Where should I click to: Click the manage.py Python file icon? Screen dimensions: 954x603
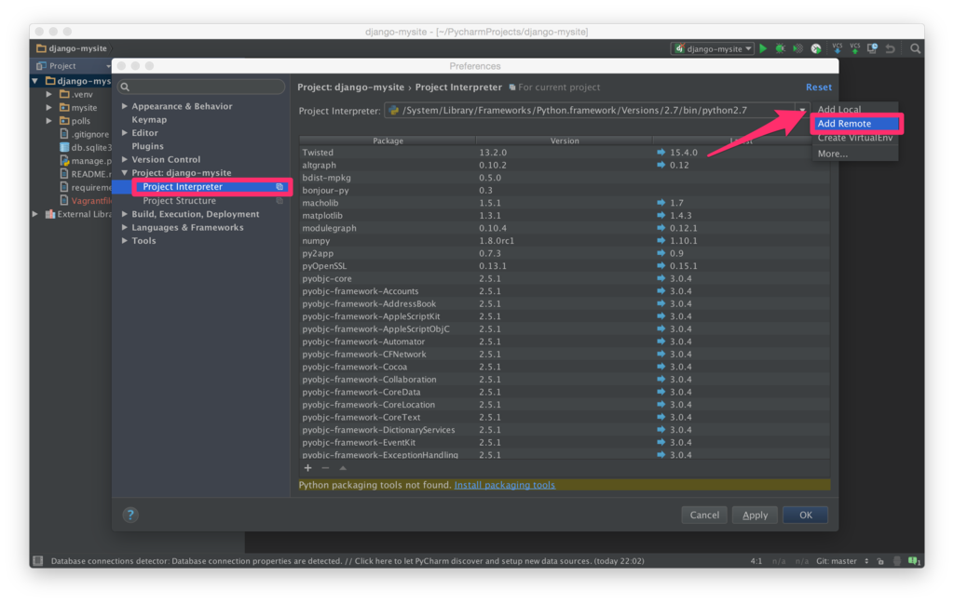pyautogui.click(x=64, y=160)
